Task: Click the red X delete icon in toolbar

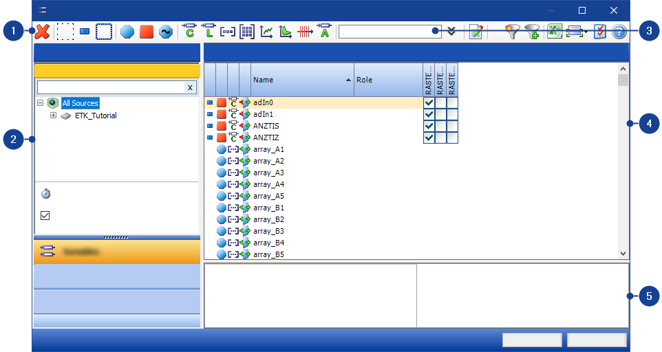Action: point(43,32)
